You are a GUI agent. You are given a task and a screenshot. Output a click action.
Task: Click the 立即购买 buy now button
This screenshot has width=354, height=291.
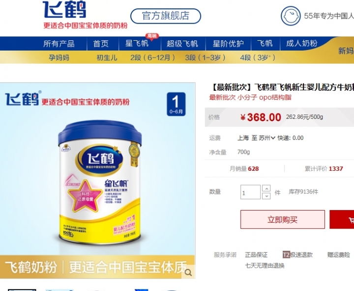coord(282,219)
